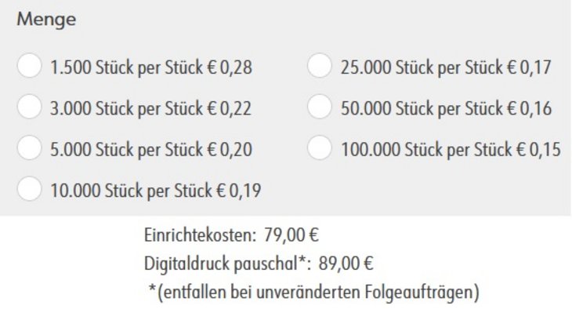Screen dimensions: 572x313
Task: Click the Digitaldruck pauschal label
Action: pos(227,264)
